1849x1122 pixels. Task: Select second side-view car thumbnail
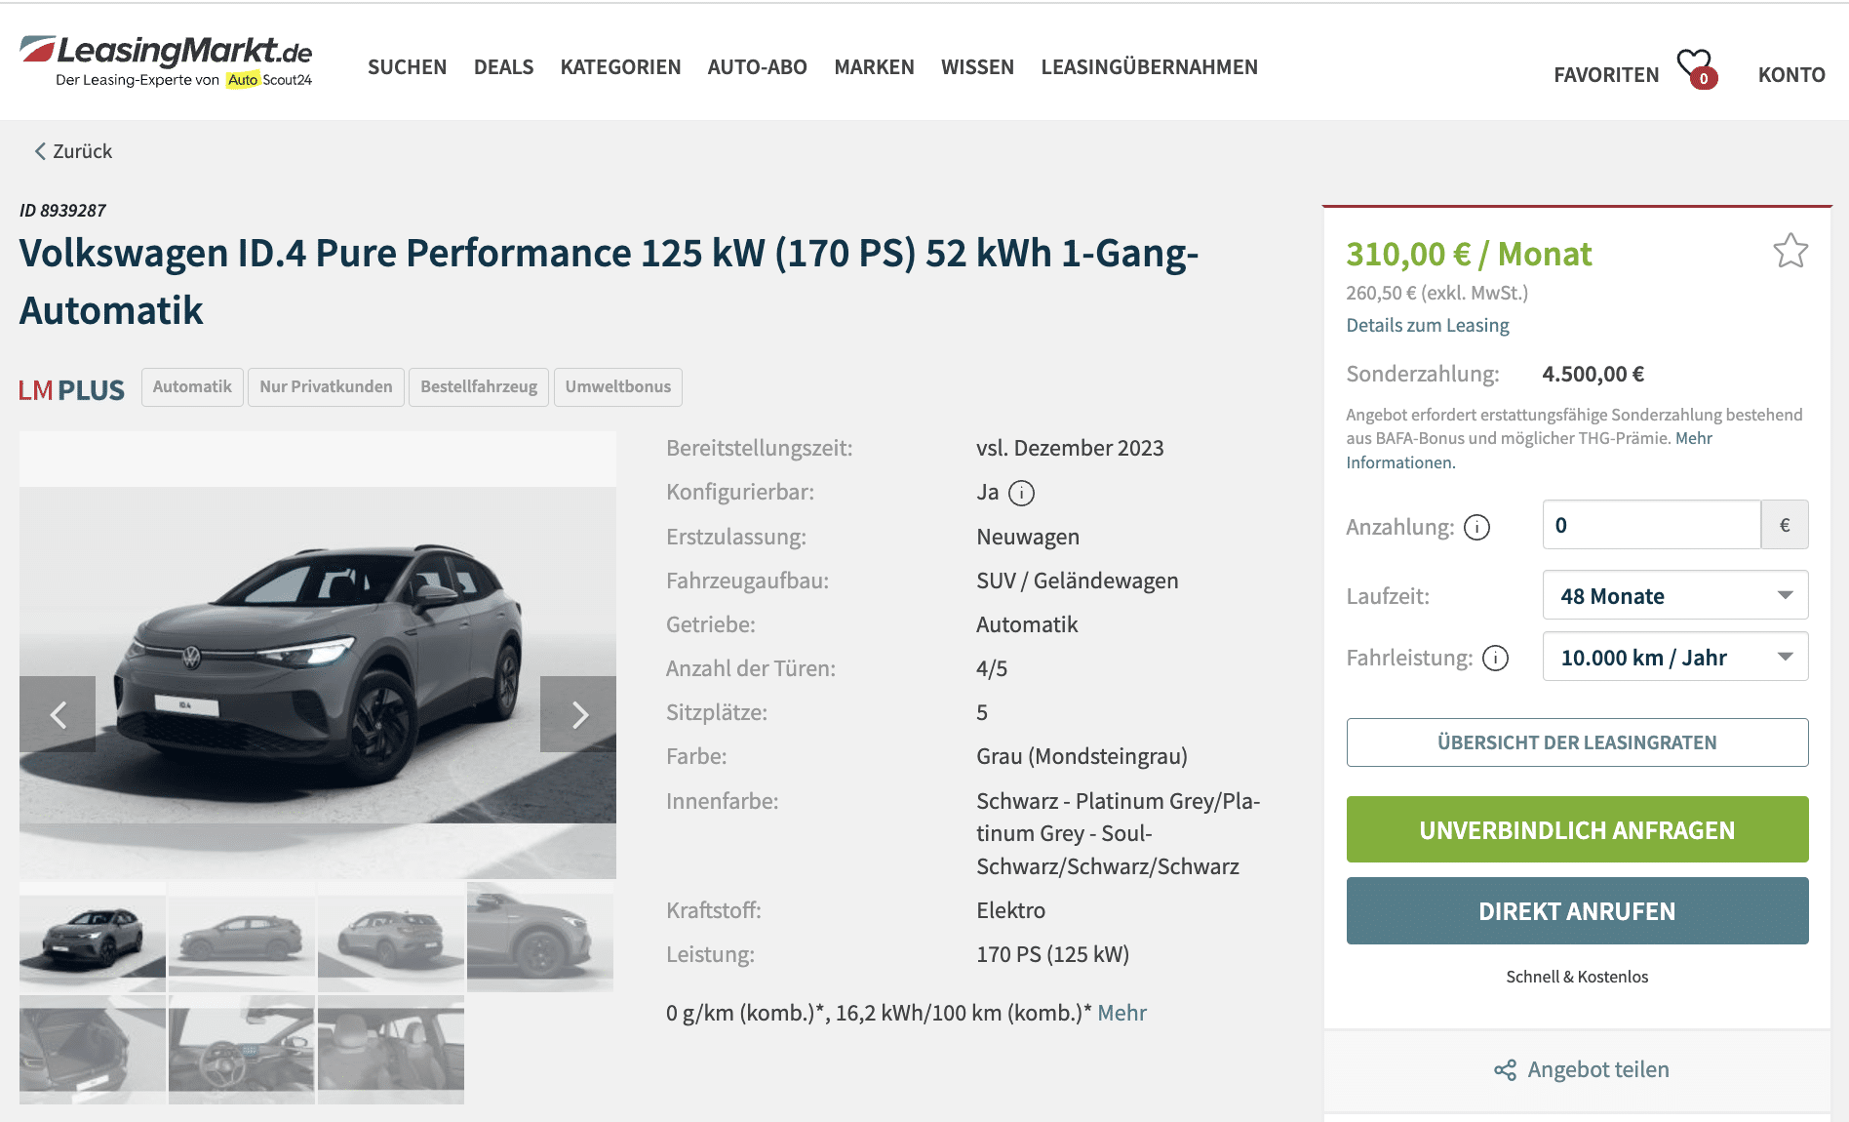point(242,937)
